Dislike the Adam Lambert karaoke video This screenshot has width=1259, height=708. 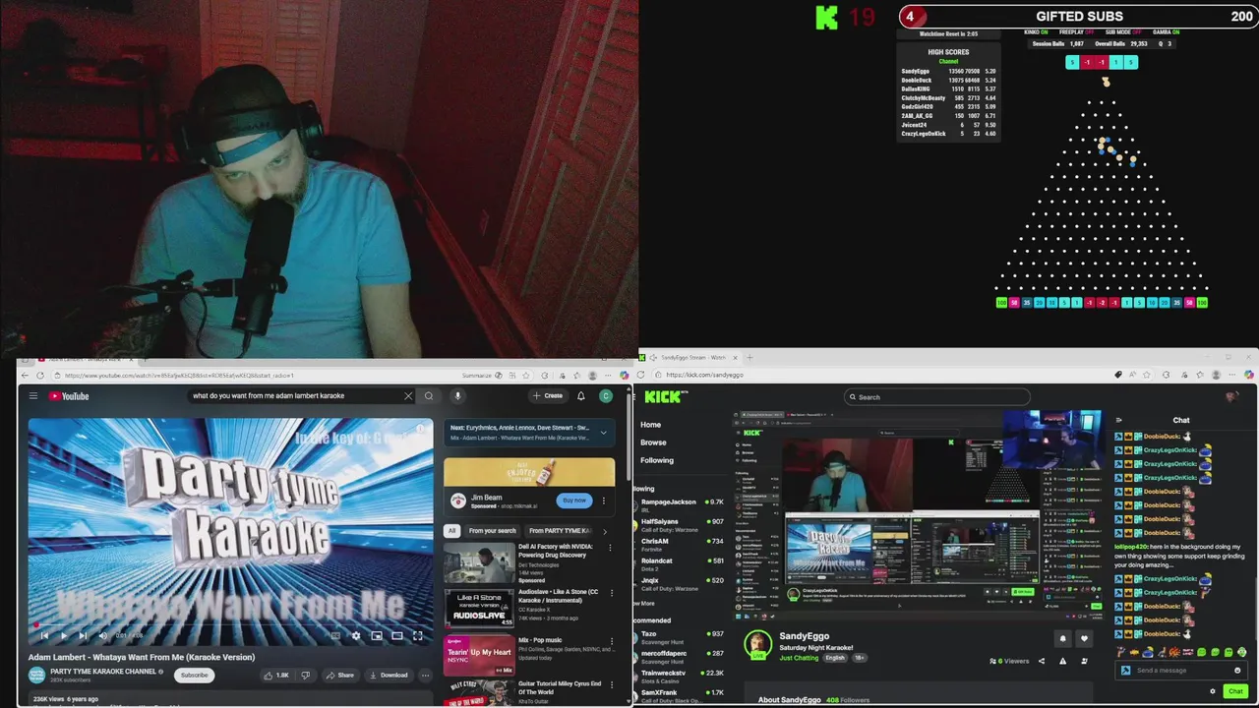click(x=305, y=676)
